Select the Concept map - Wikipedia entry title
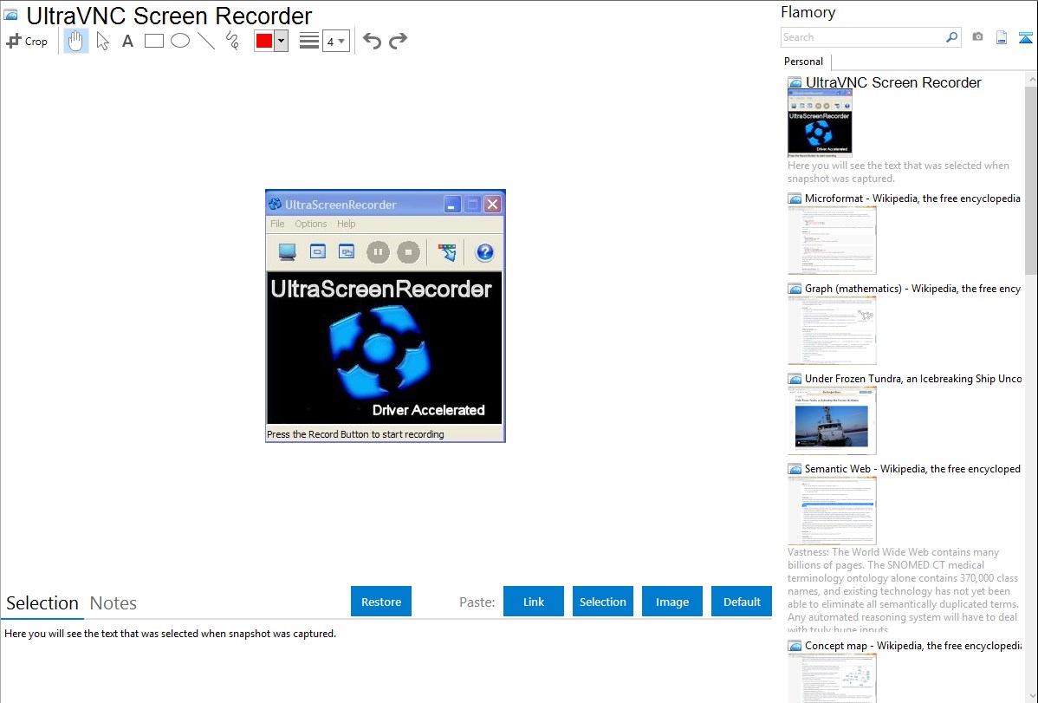Image resolution: width=1038 pixels, height=703 pixels. pyautogui.click(x=913, y=645)
